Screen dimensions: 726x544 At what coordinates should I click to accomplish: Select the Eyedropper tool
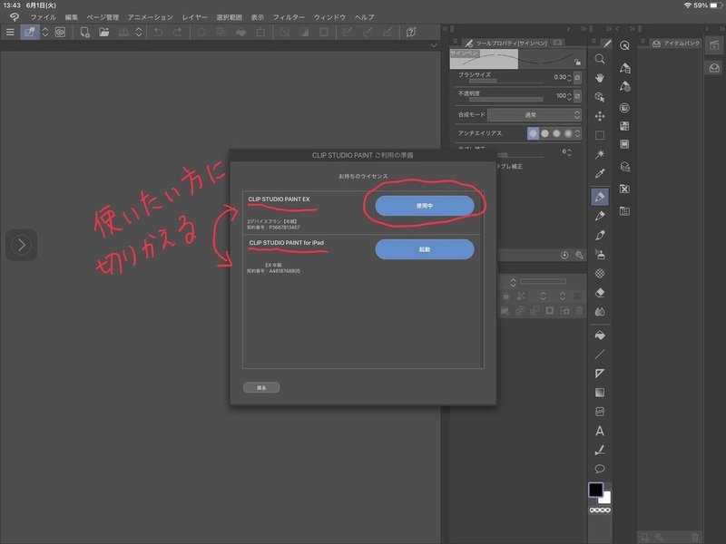point(600,173)
